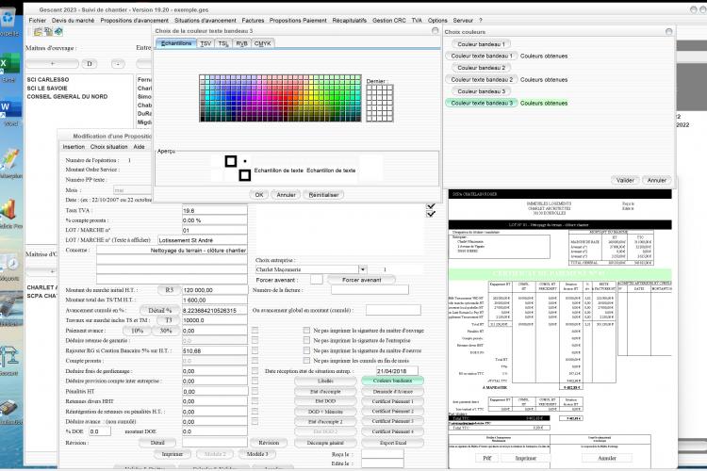This screenshot has width=707, height=471.
Task: Click the Décompte général button
Action: click(325, 443)
